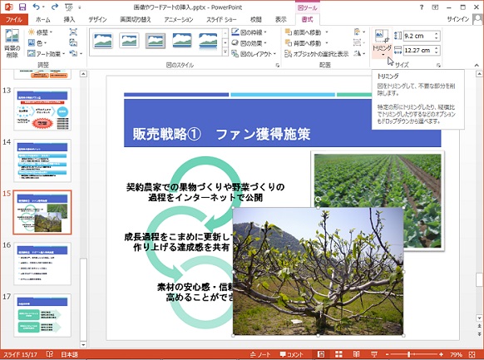The image size is (484, 360).
Task: Select the 書式 picture tools tab
Action: [307, 19]
